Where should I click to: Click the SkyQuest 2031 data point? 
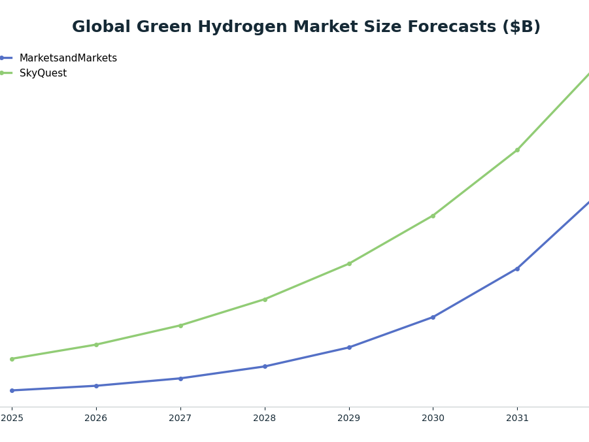pos(517,150)
